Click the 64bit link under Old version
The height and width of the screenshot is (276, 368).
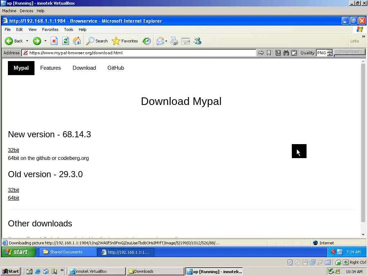(x=13, y=198)
